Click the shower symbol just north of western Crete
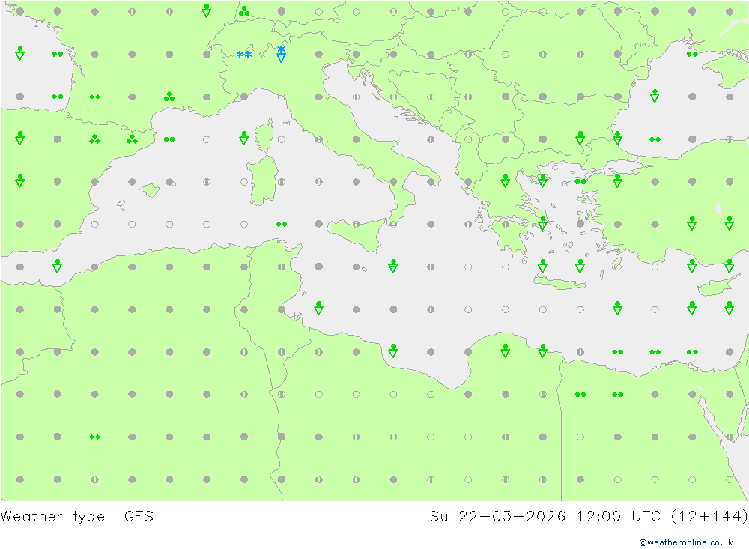 point(542,266)
